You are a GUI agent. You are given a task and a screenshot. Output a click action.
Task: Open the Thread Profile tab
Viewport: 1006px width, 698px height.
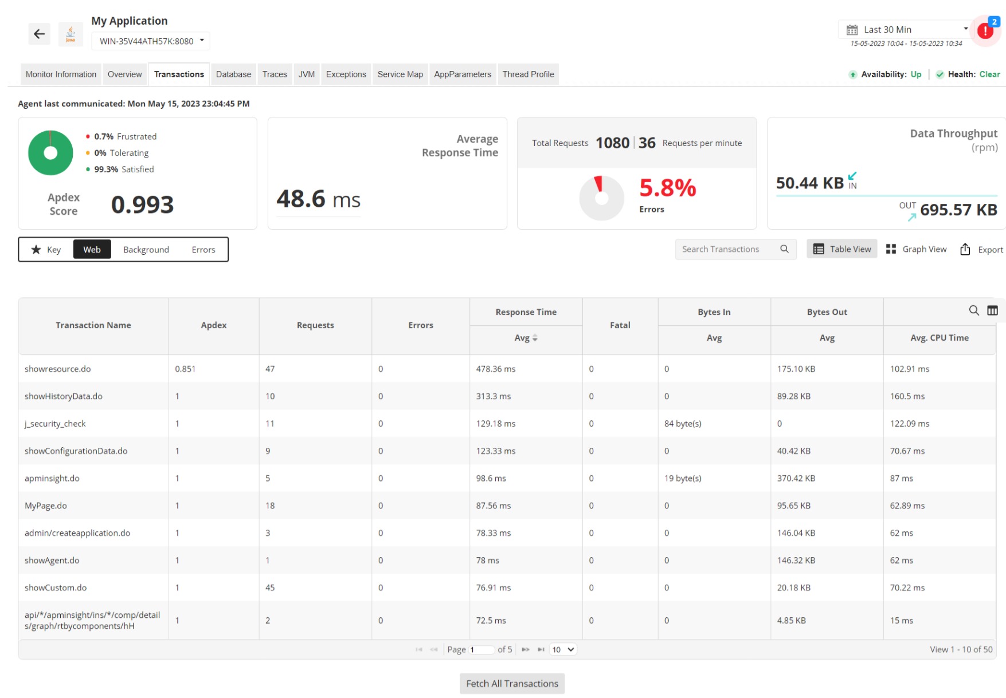tap(527, 74)
